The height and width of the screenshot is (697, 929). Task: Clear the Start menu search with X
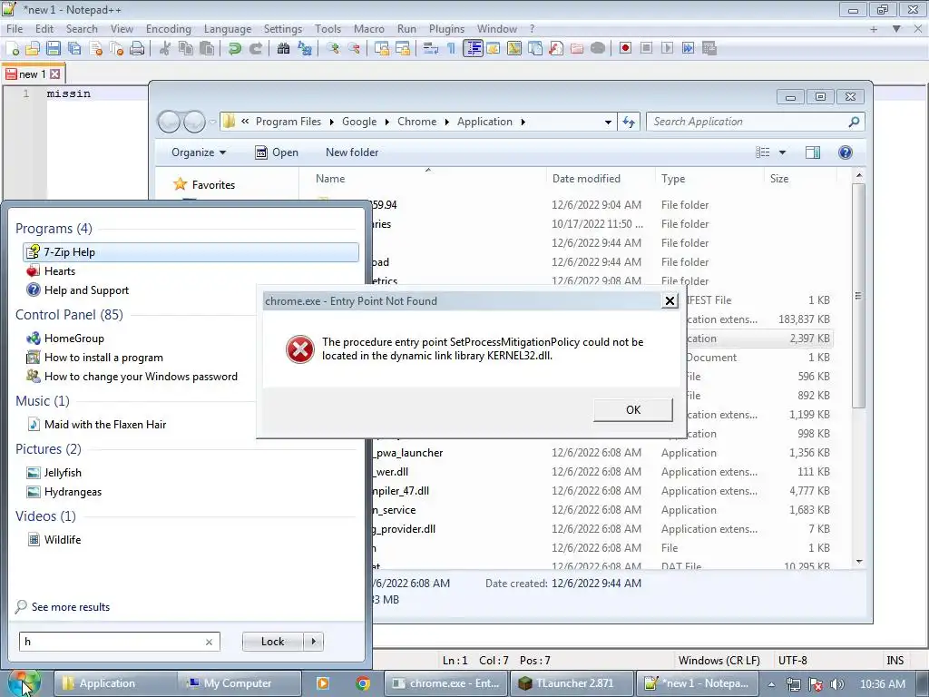(x=210, y=642)
